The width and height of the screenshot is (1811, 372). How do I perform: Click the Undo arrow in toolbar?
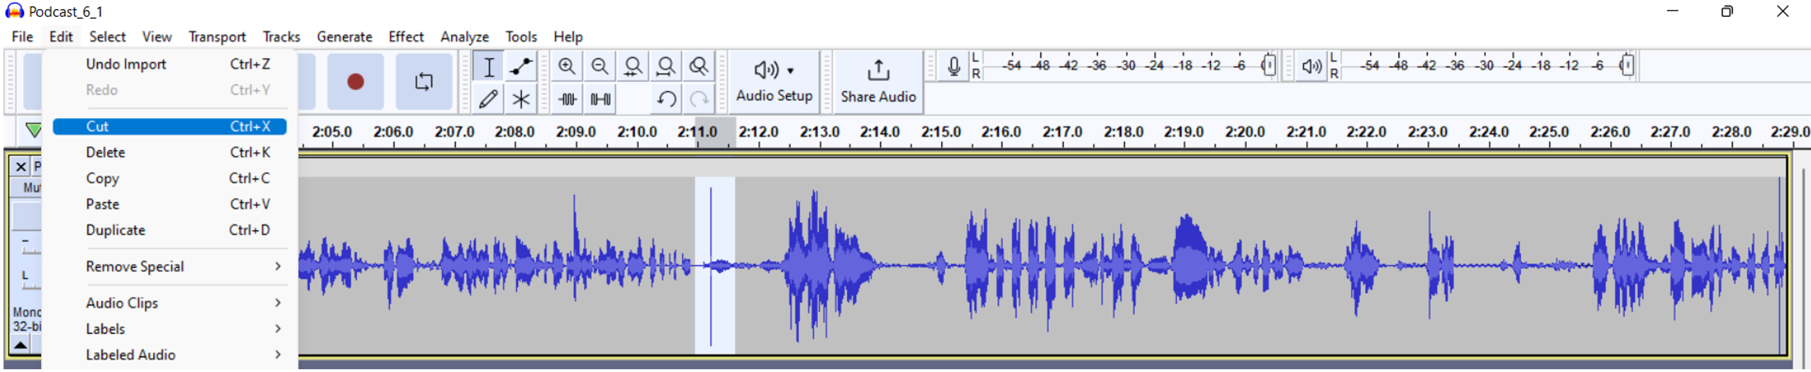[x=666, y=99]
